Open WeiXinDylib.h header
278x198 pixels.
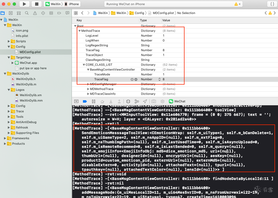coord(25,79)
